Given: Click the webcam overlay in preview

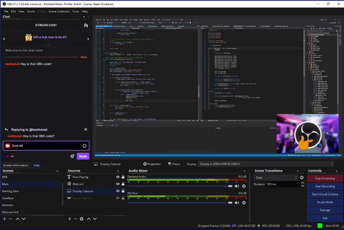Looking at the screenshot, I should (x=307, y=134).
